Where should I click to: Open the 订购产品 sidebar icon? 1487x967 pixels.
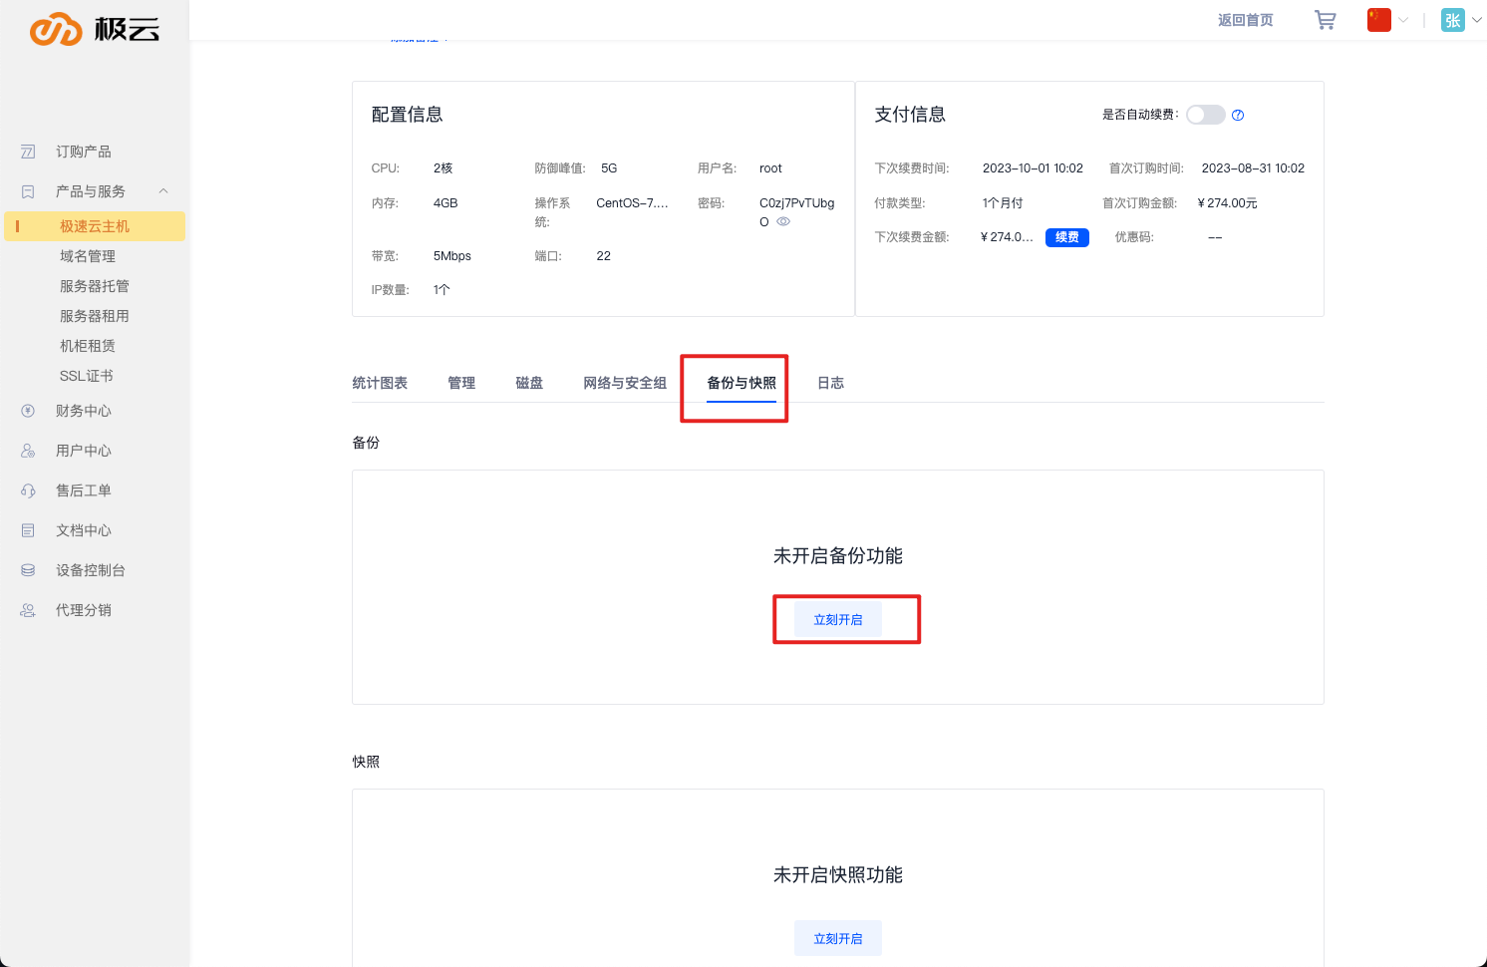[x=28, y=152]
